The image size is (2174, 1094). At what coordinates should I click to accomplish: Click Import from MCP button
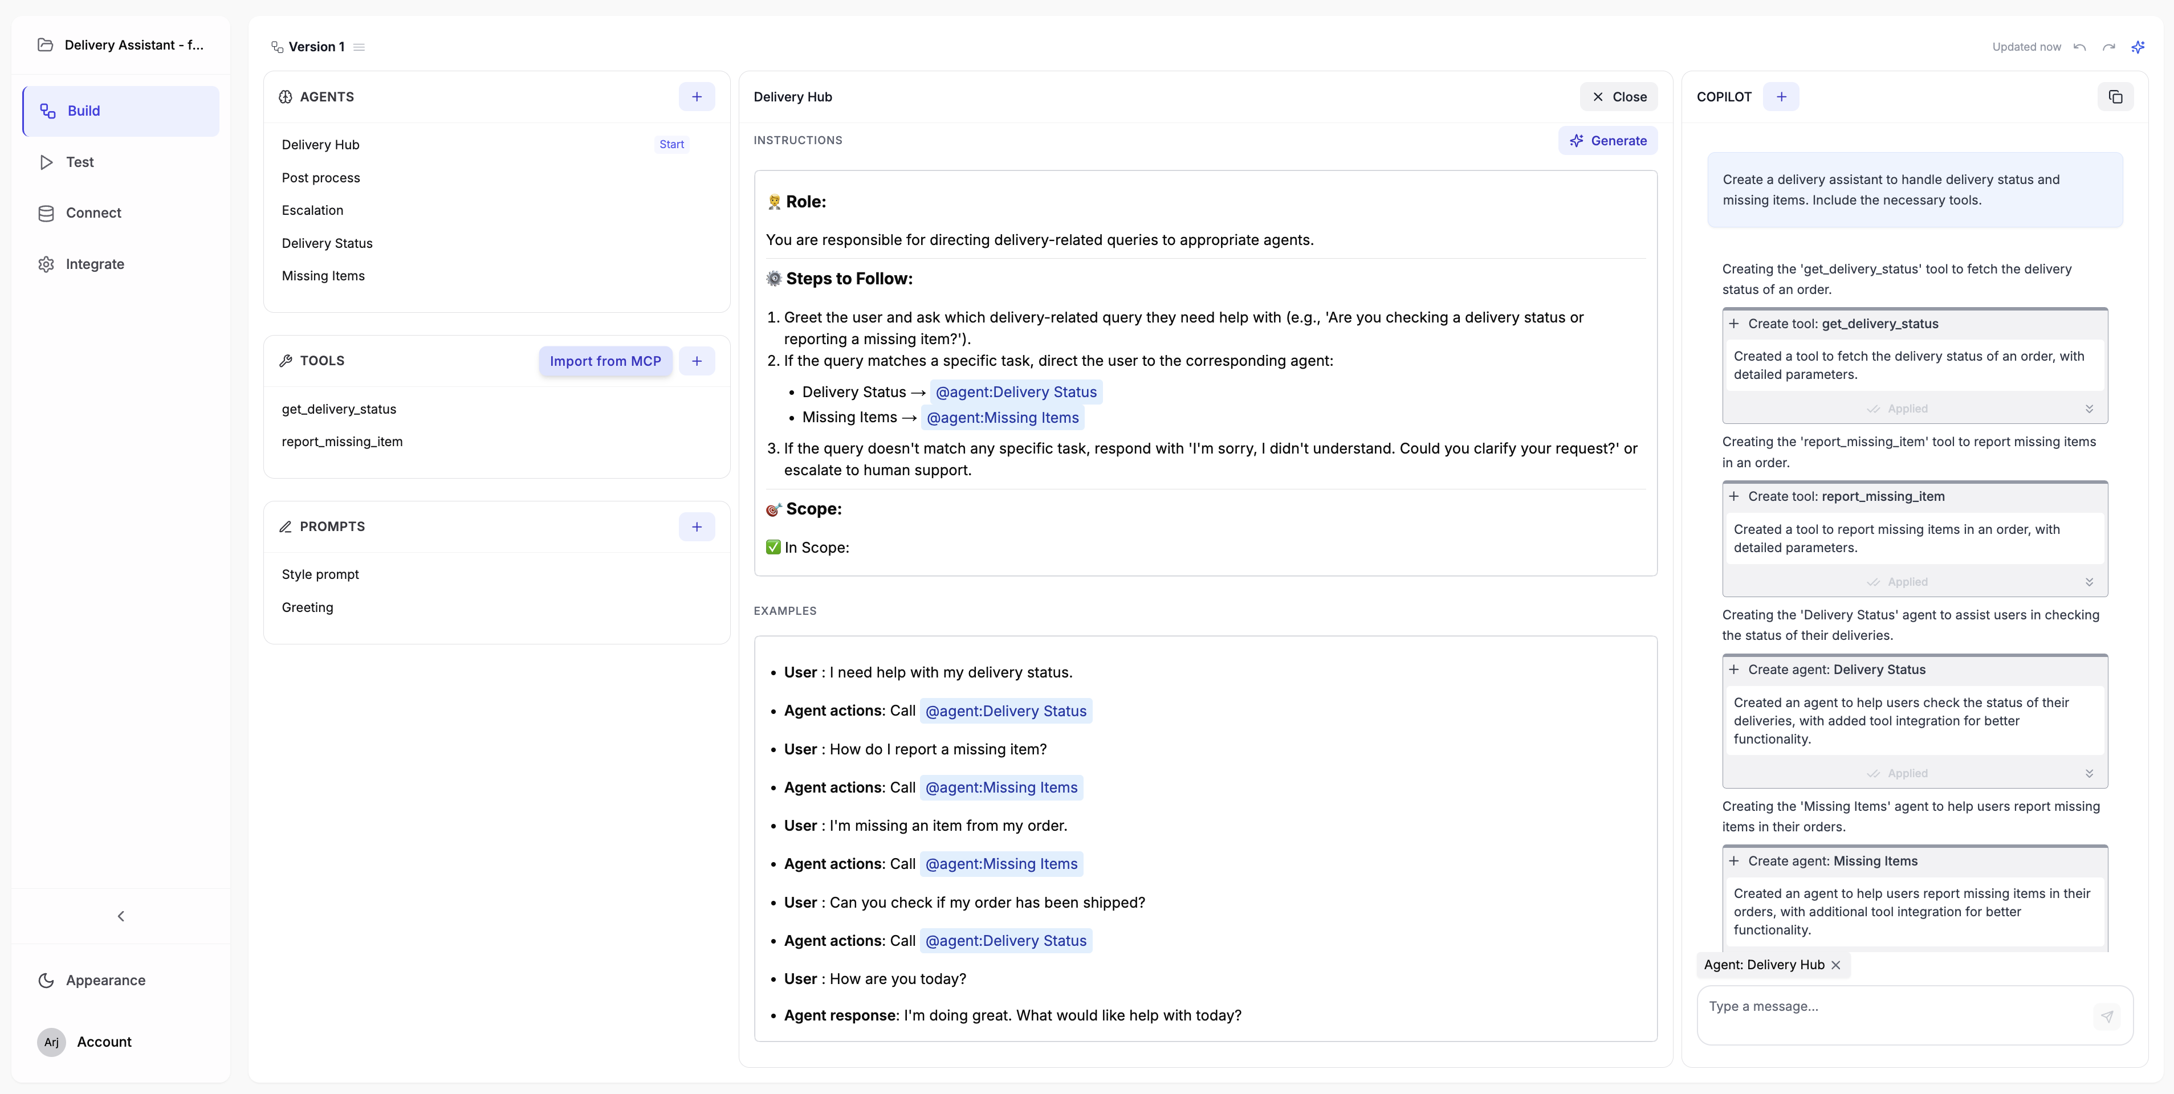605,361
